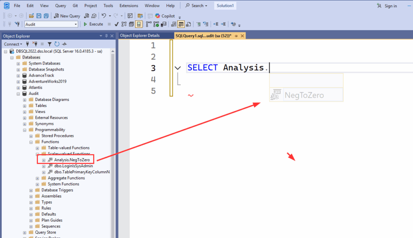
Task: Collapse the Programmability folder
Action: click(x=25, y=130)
